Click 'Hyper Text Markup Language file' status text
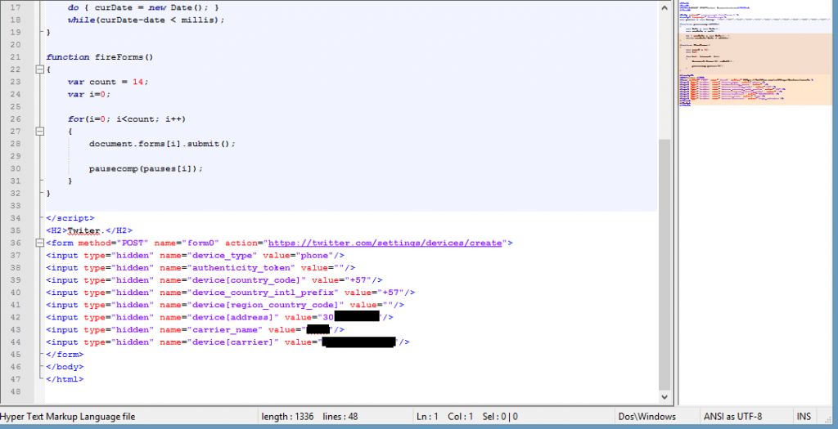Screen dimensions: 838x429 pyautogui.click(x=68, y=417)
